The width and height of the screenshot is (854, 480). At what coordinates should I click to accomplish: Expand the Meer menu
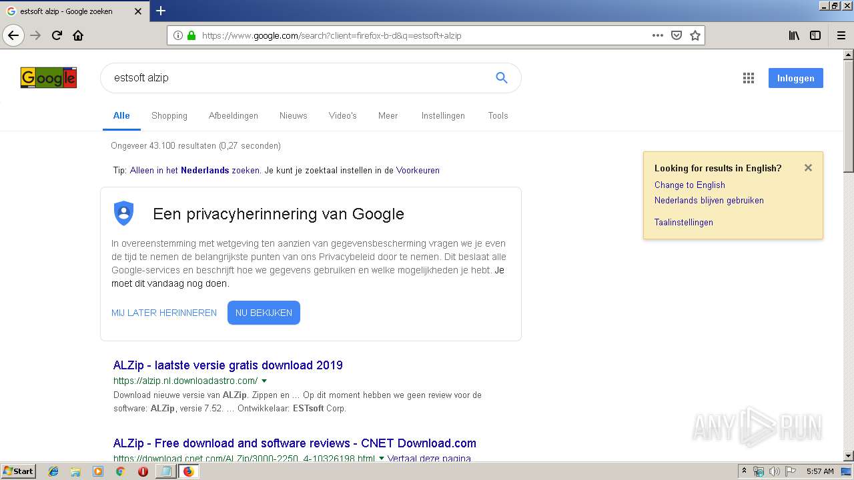(388, 115)
